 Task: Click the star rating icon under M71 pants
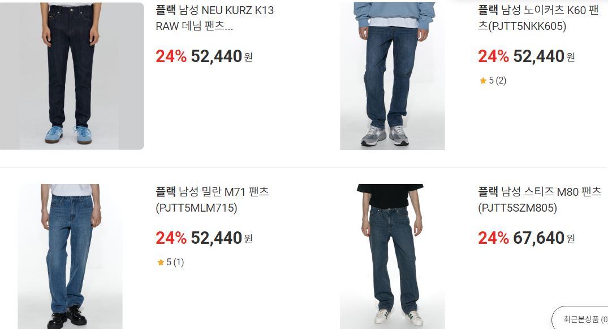[161, 262]
